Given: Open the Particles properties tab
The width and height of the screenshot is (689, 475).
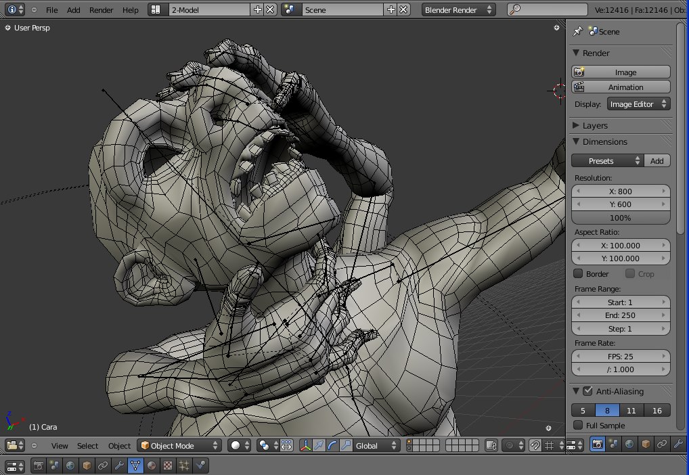Looking at the screenshot, I should tap(183, 466).
